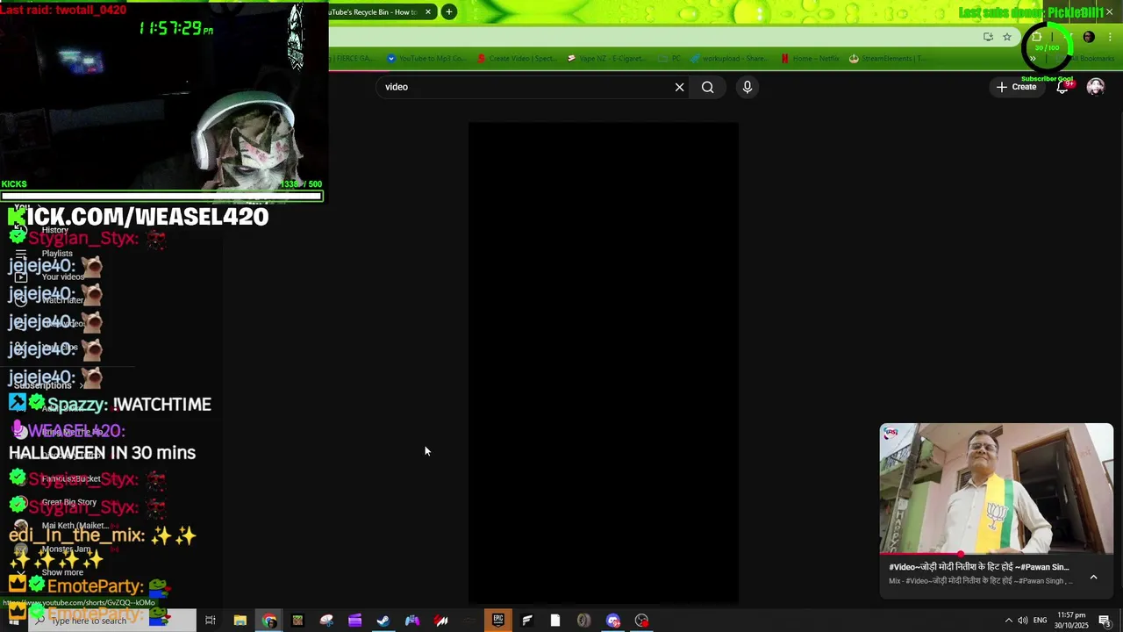Bookmark this page with star icon
The image size is (1123, 632).
coord(1007,37)
